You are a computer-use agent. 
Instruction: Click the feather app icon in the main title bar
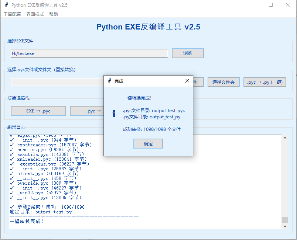6,5
